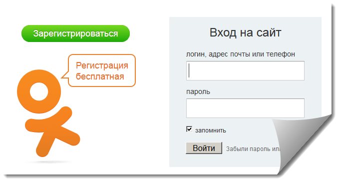Click the логин, адрес почты или телефон label
Image resolution: width=339 pixels, height=182 pixels.
[241, 54]
